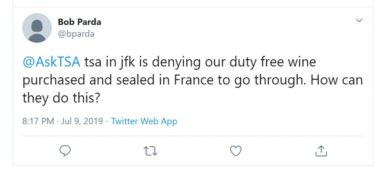
Task: Expand the tweet options chevron menu
Action: 359,20
